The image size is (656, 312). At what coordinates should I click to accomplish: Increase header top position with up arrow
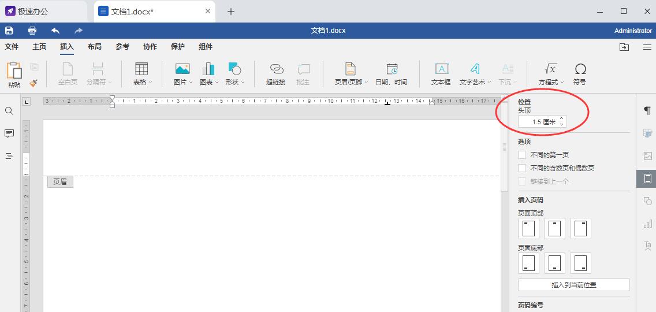click(561, 119)
